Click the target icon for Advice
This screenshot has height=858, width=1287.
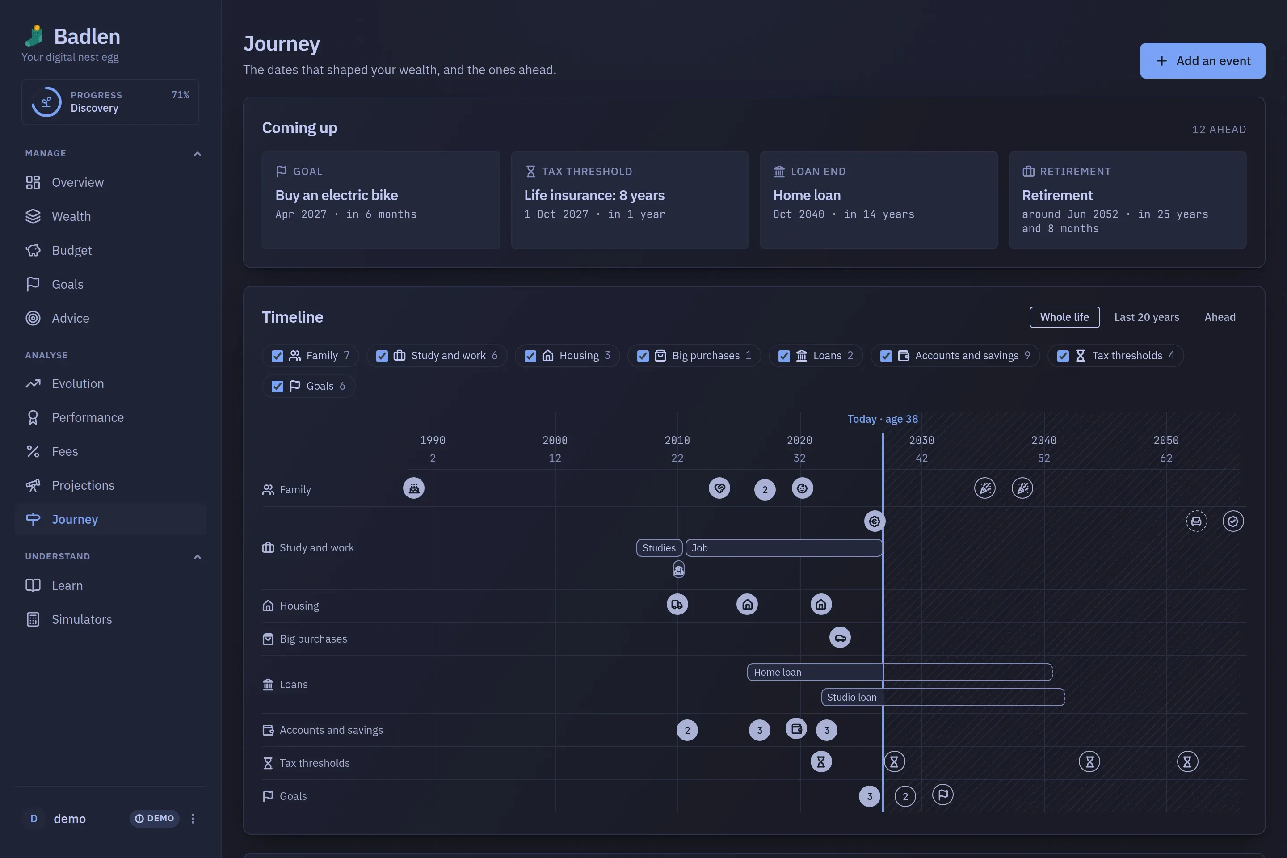tap(33, 318)
